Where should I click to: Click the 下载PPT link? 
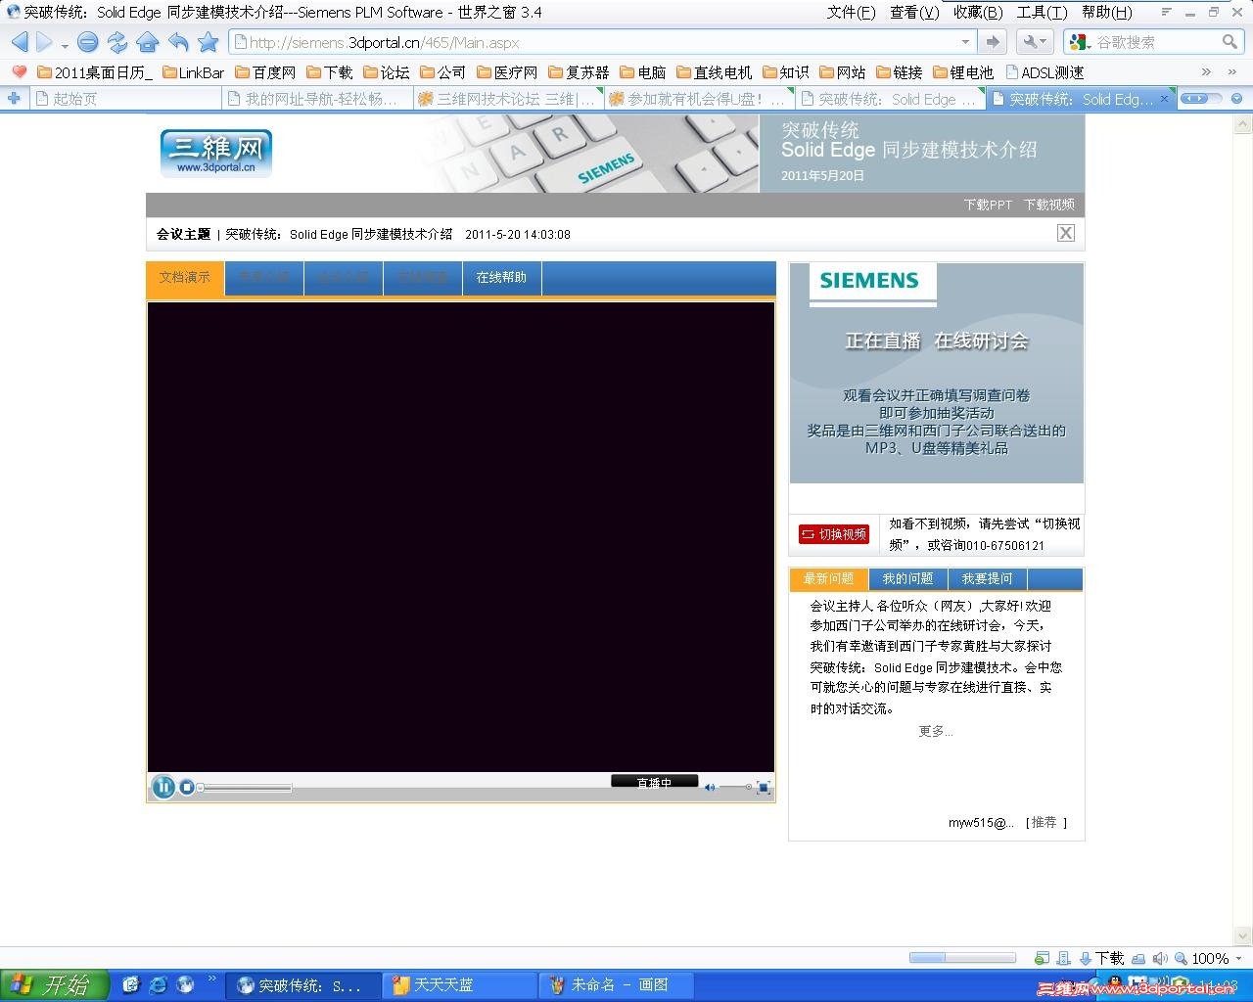(x=988, y=205)
